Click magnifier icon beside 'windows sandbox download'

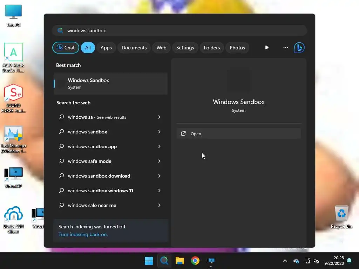[61, 176]
